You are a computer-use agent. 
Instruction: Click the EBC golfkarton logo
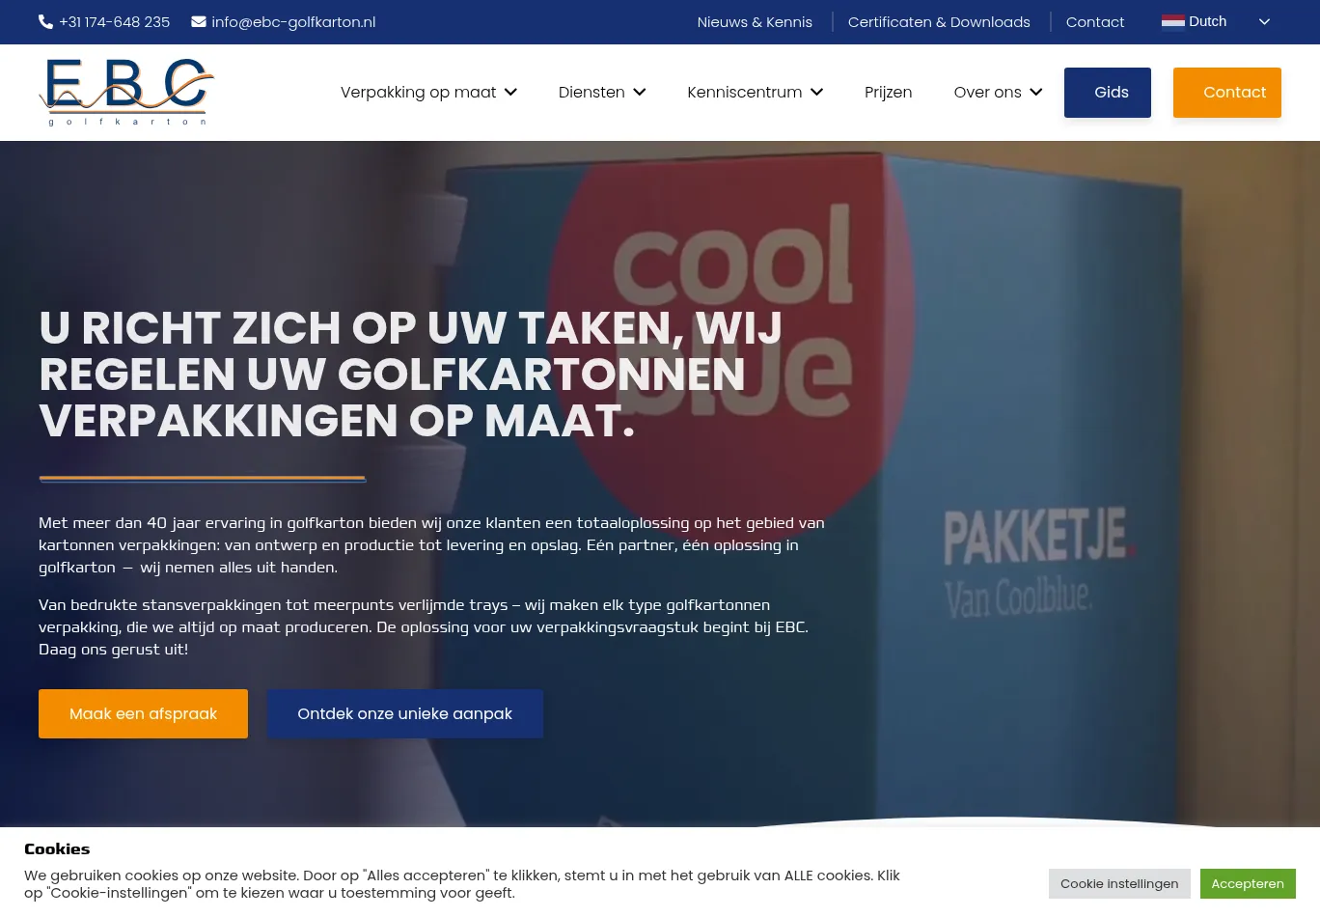126,92
